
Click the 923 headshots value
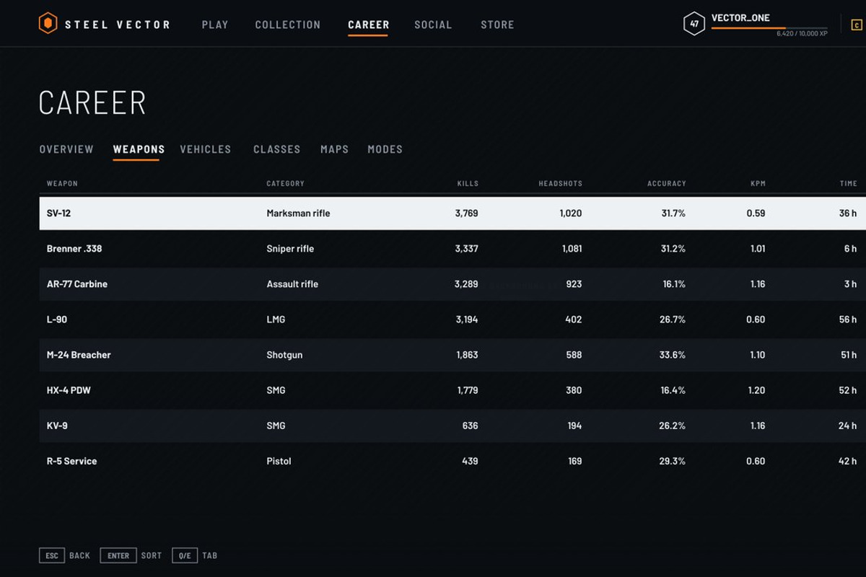click(x=574, y=284)
